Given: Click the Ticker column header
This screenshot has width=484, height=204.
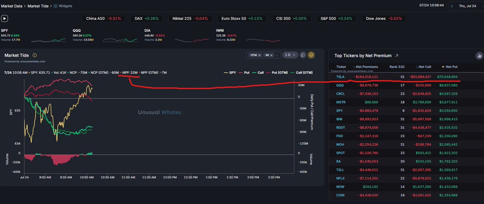Looking at the screenshot, I should point(341,67).
